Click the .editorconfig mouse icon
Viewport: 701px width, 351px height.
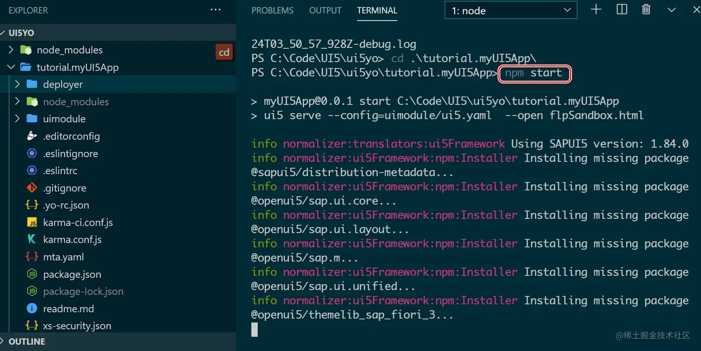pyautogui.click(x=32, y=136)
